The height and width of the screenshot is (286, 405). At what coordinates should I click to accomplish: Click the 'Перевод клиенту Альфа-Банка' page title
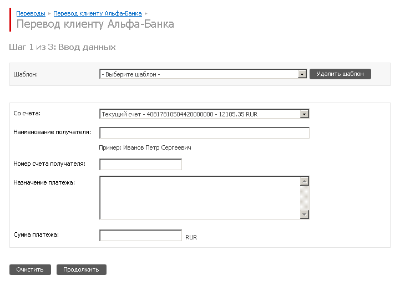point(95,24)
